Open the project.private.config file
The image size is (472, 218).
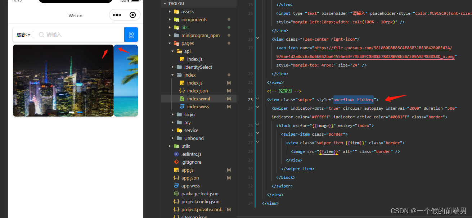pos(203,209)
